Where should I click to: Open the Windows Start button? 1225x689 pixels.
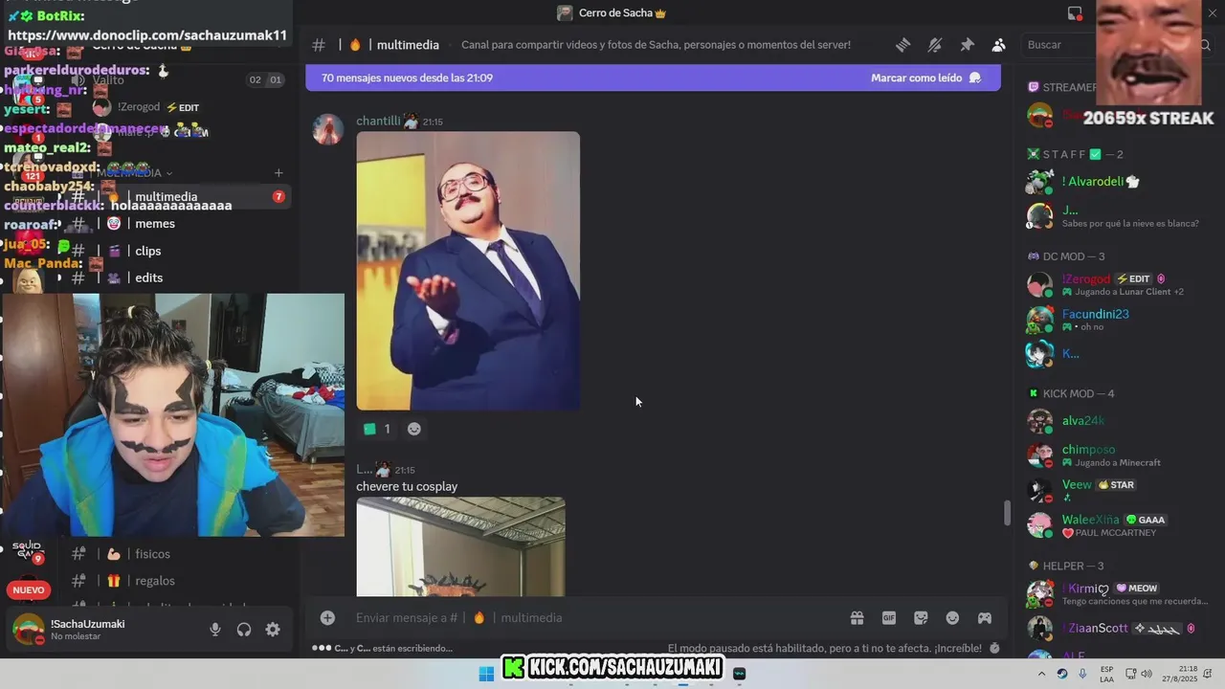coord(486,674)
